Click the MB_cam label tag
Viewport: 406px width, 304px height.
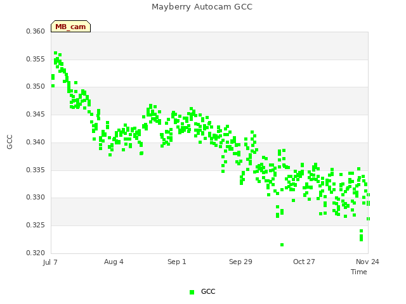click(x=70, y=27)
